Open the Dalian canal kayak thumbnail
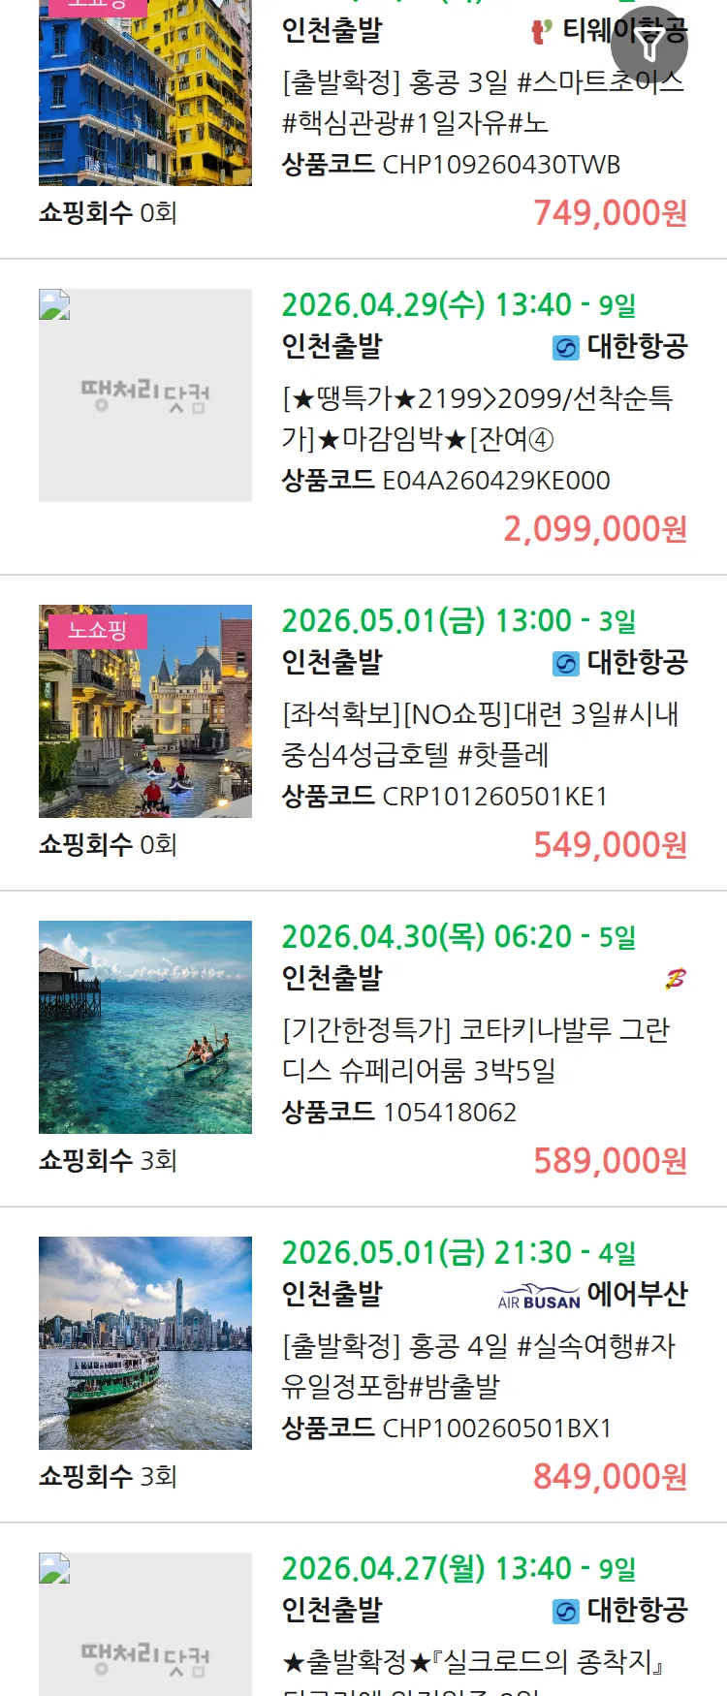This screenshot has width=727, height=1696. tap(145, 711)
